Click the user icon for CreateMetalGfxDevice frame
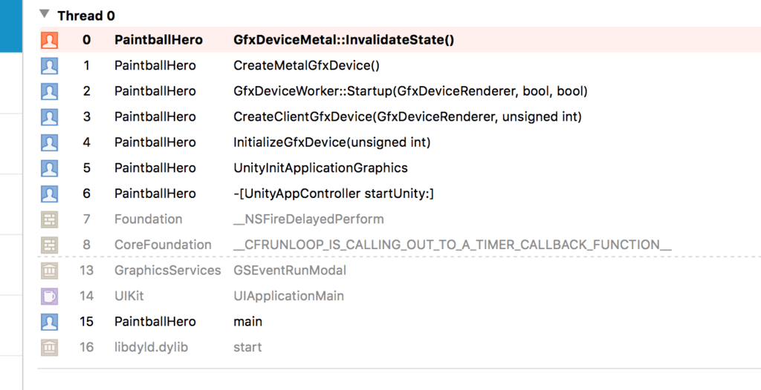This screenshot has width=761, height=390. click(50, 66)
